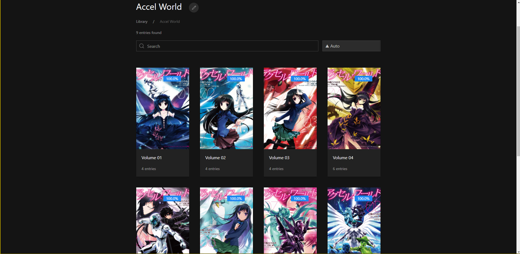Screen dimensions: 520x254
Task: Go back to Library via the breadcrumb
Action: 142,21
